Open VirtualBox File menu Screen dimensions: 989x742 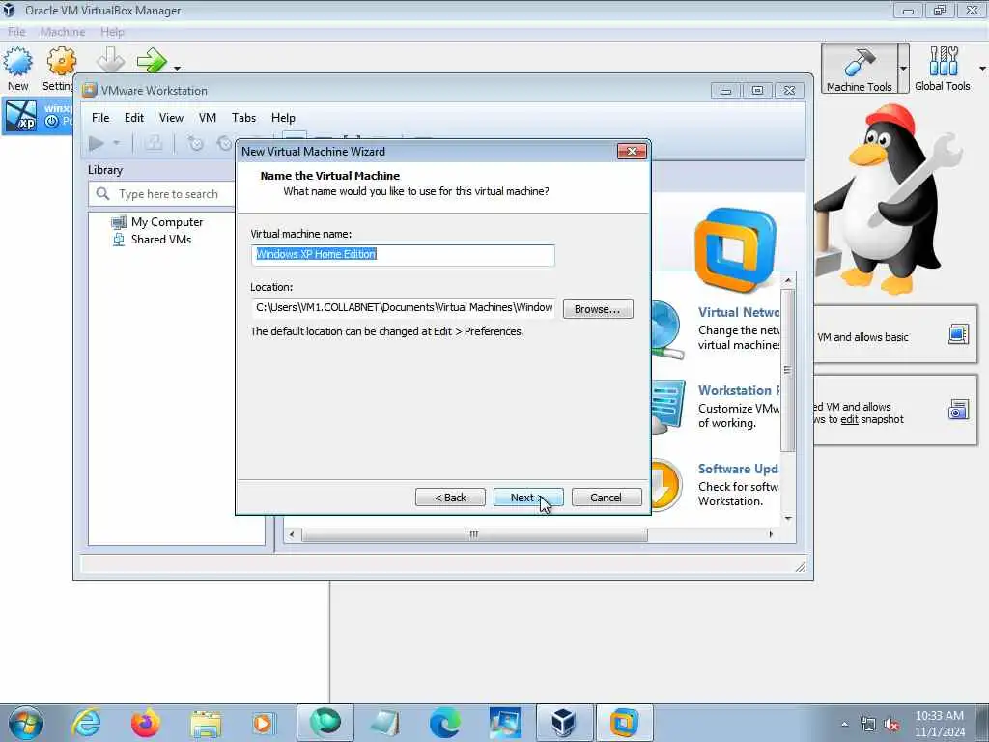tap(16, 32)
